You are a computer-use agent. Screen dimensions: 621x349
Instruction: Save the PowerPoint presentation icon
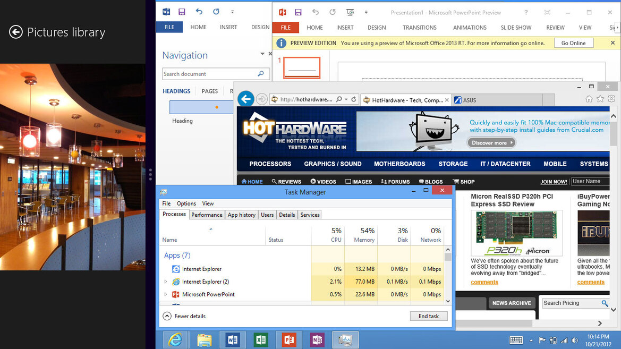click(x=298, y=12)
